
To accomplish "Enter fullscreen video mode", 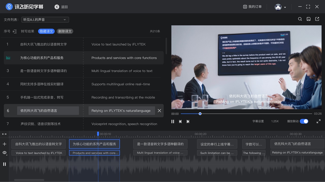I will coord(318,121).
